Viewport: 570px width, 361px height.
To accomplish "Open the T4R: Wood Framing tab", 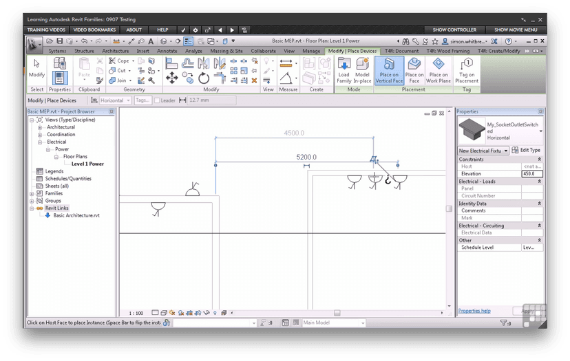I will (x=448, y=51).
